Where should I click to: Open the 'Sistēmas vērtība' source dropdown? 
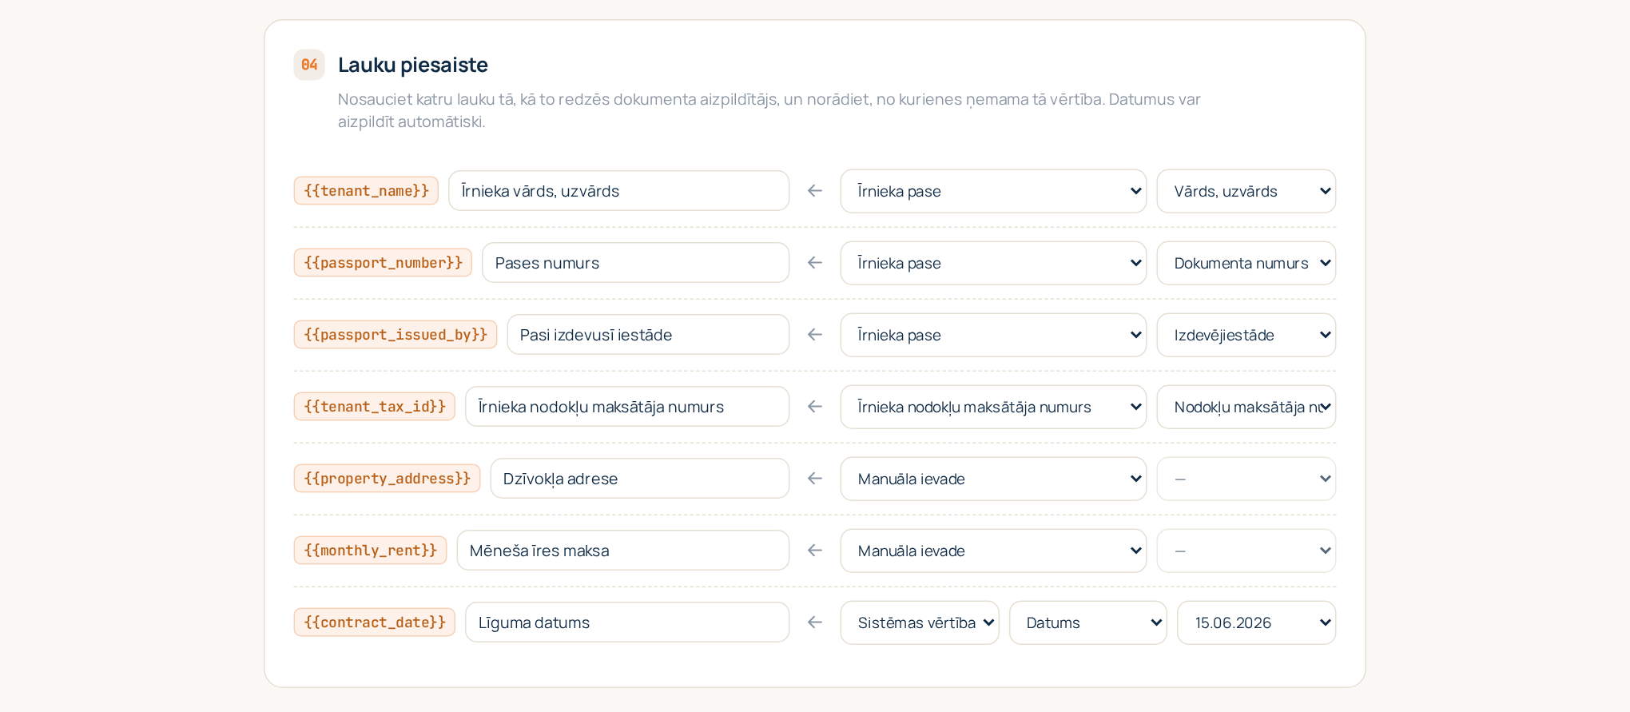[920, 623]
